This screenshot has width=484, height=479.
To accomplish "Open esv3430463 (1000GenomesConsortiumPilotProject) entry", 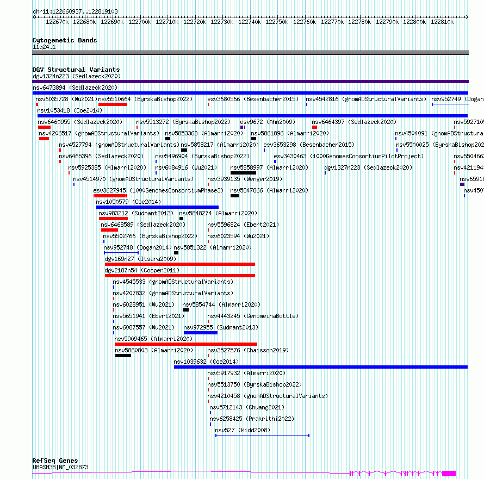I will pyautogui.click(x=349, y=156).
